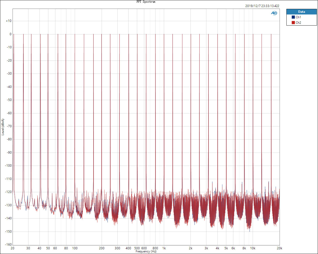Click the 0 level axis value

pyautogui.click(x=10, y=34)
